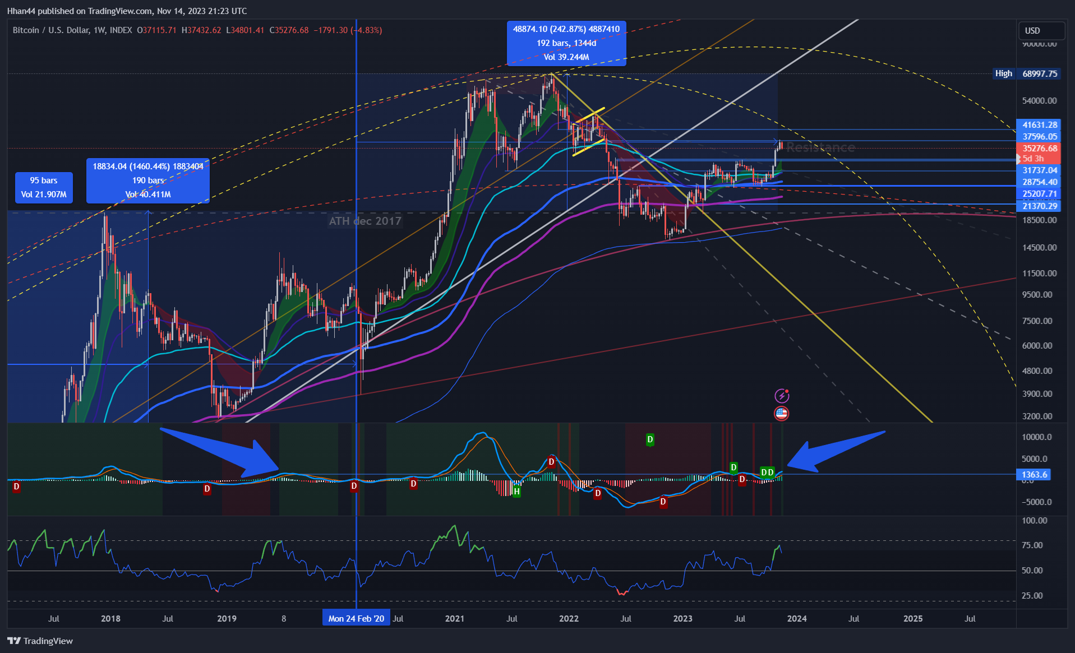The image size is (1075, 653).
Task: Click the 2024 label on time axis
Action: pos(797,619)
